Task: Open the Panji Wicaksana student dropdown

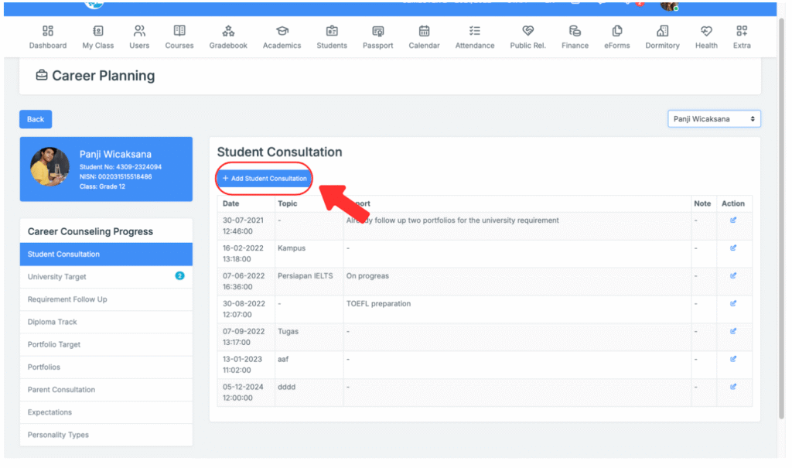Action: click(x=713, y=119)
